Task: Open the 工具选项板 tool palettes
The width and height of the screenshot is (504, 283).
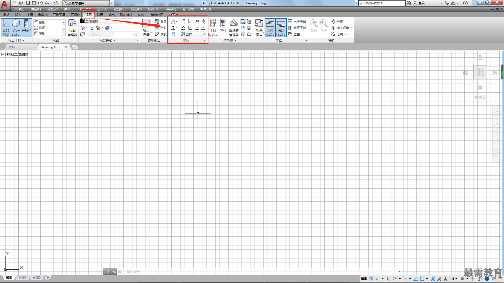Action: pyautogui.click(x=213, y=28)
